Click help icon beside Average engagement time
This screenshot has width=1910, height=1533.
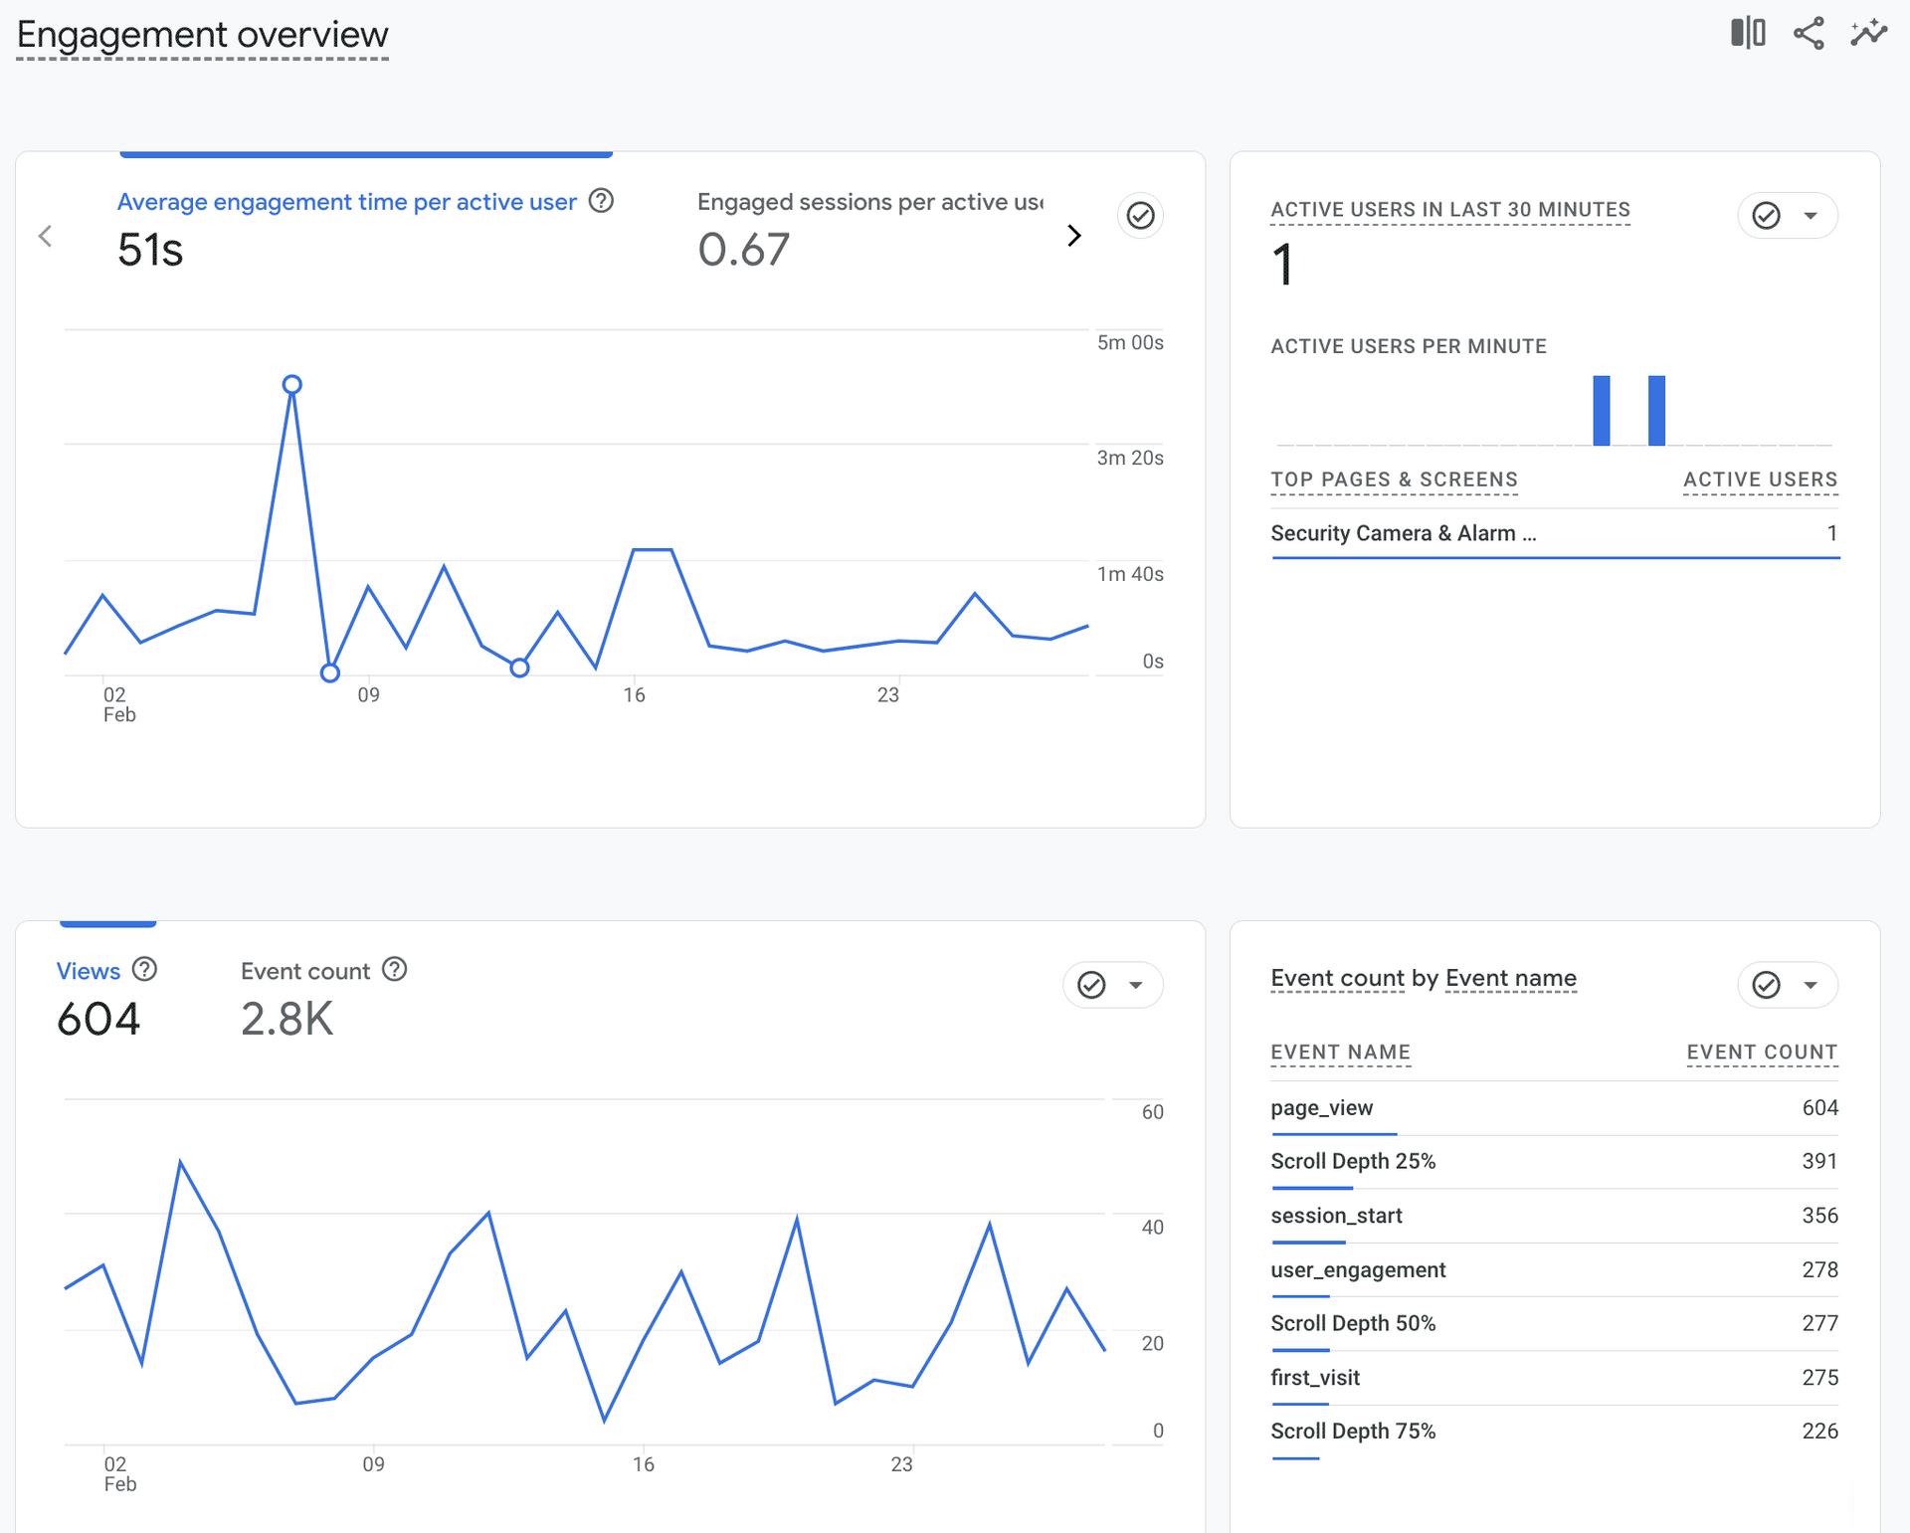tap(601, 201)
